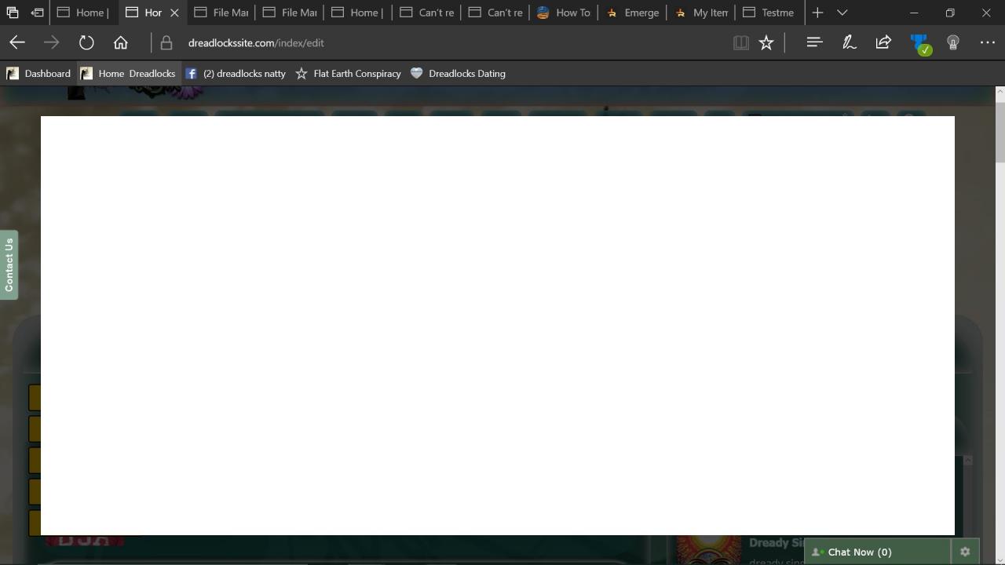1005x565 pixels.
Task: Click the Back navigation arrow
Action: click(17, 43)
